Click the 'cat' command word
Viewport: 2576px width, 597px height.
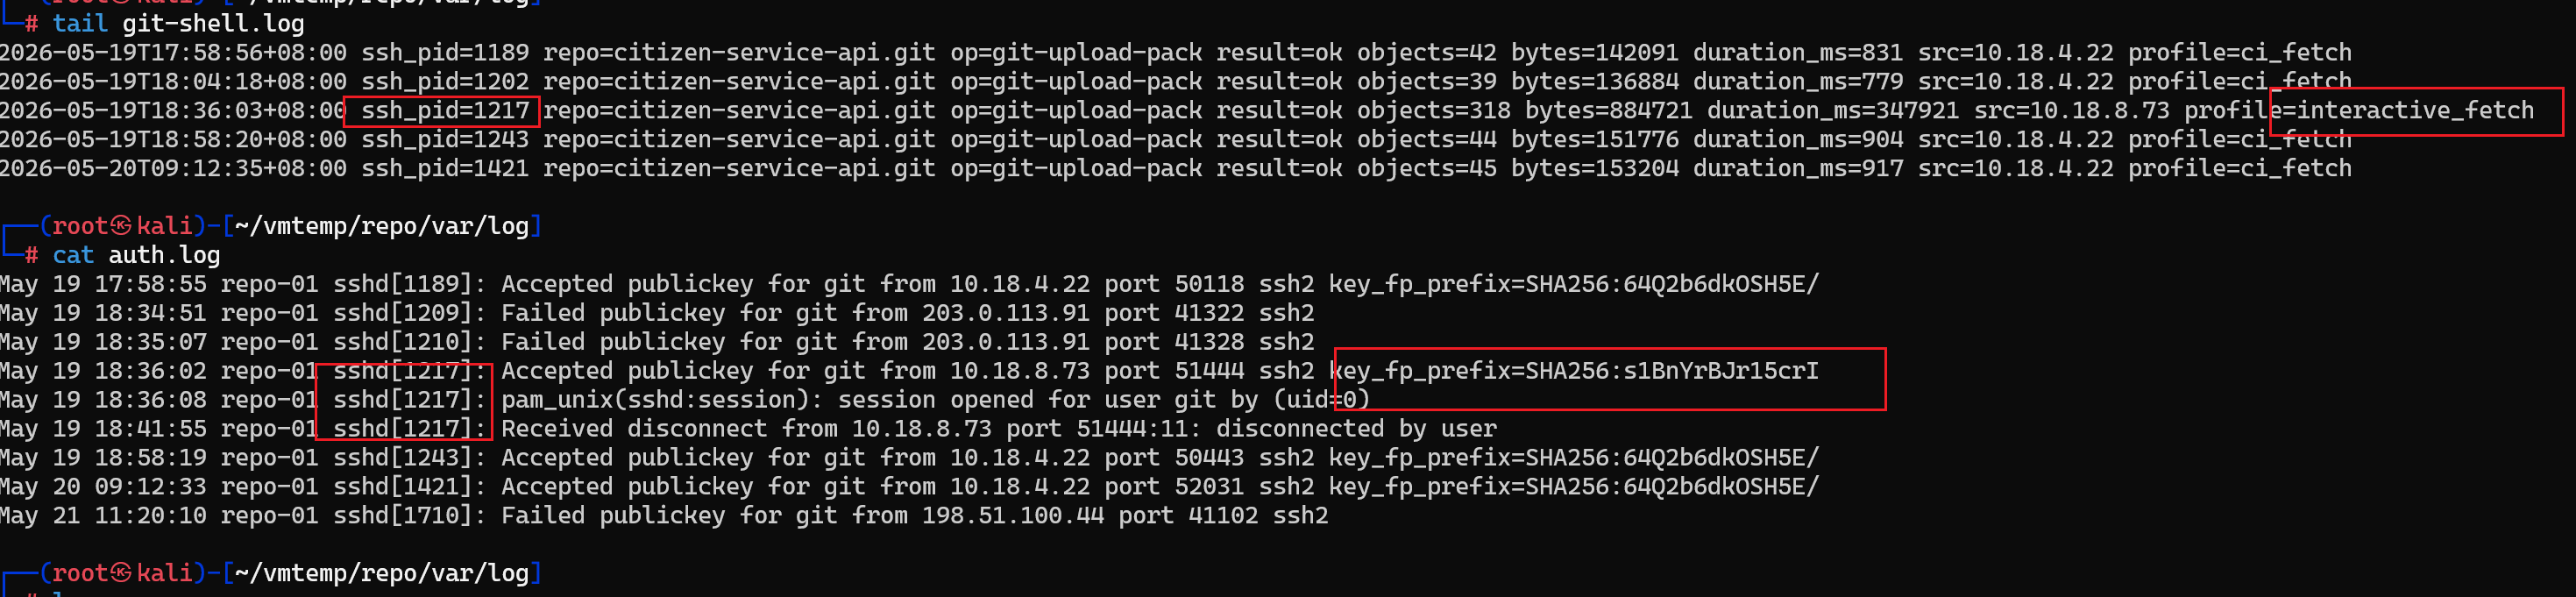[73, 255]
